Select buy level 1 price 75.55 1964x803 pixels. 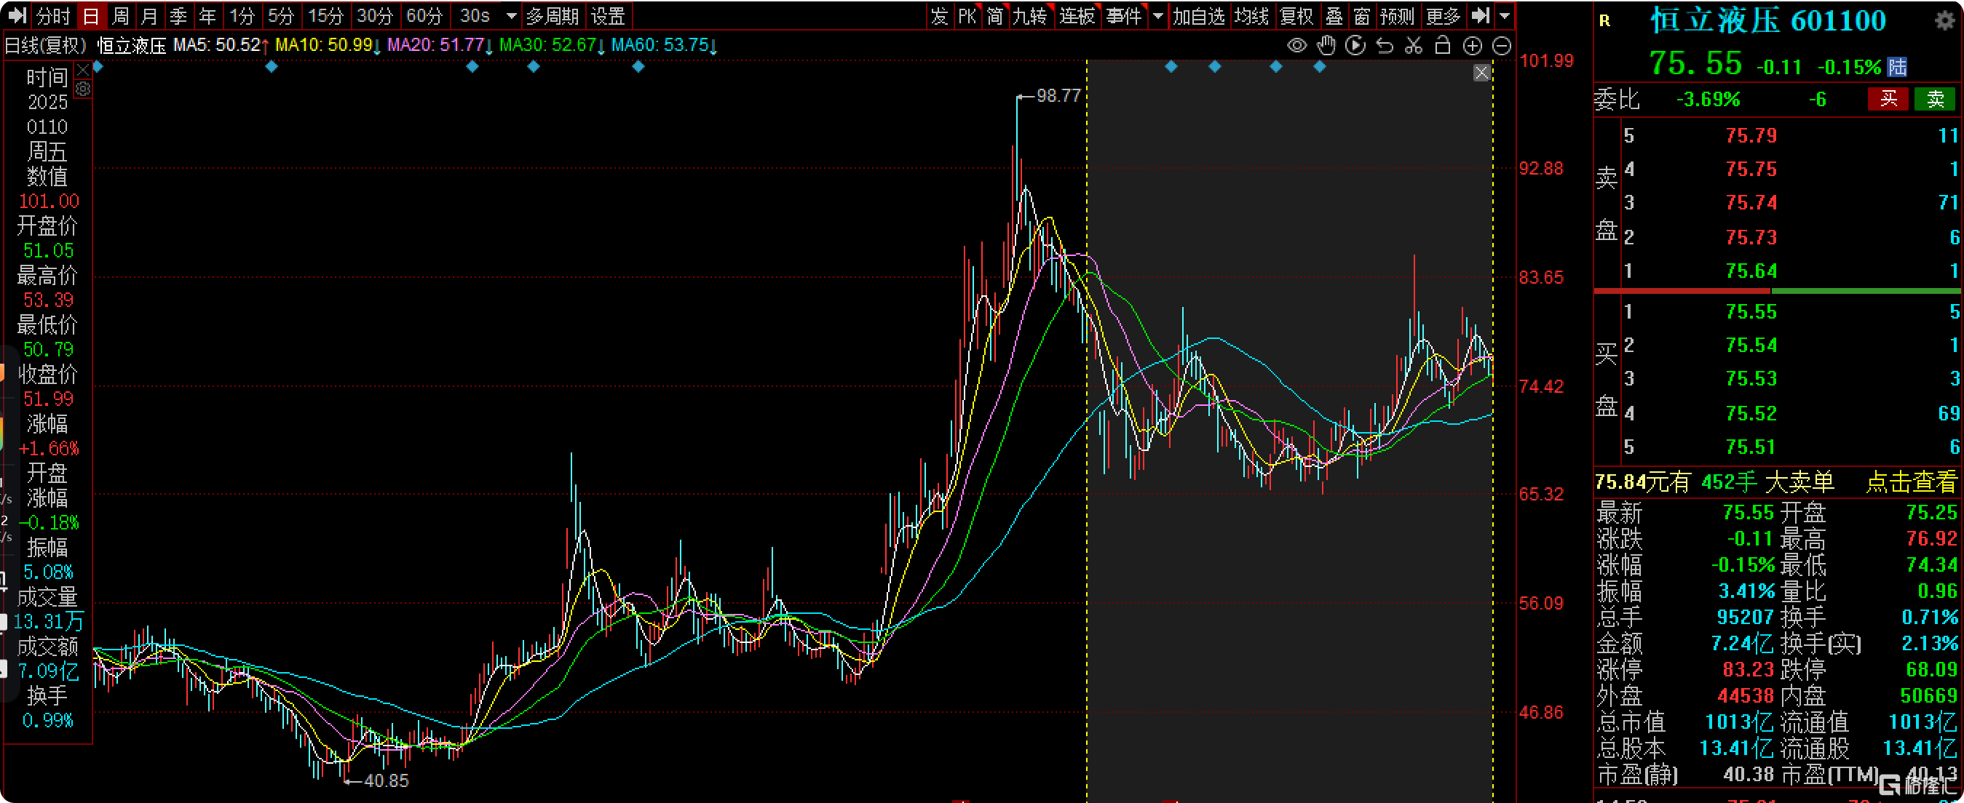tap(1751, 311)
